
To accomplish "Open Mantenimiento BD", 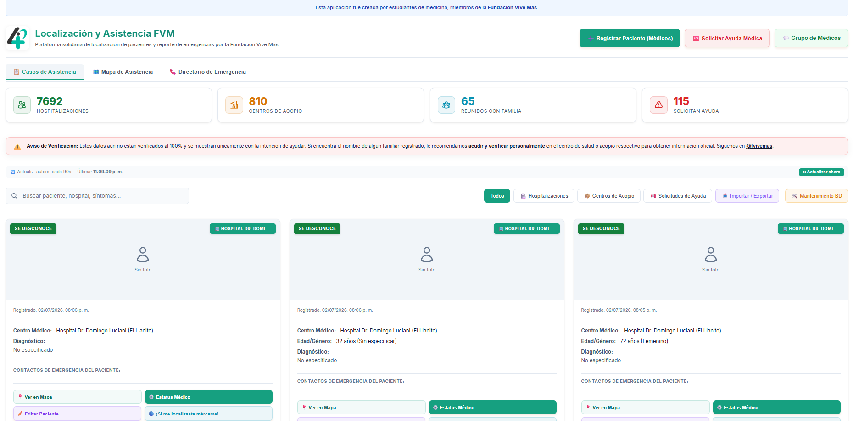I will 817,196.
